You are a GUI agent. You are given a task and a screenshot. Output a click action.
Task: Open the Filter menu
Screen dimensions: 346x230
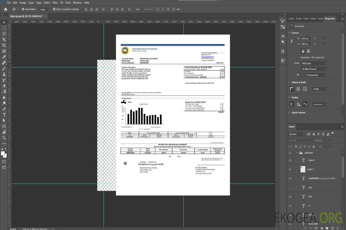[x=55, y=3]
